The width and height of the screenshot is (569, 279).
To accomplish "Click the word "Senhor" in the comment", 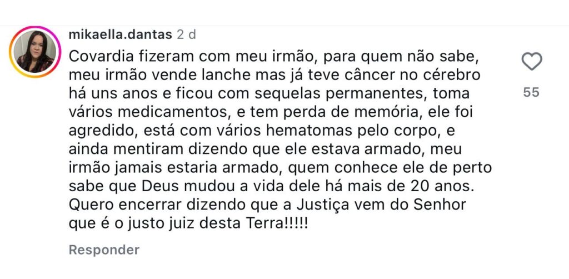I will coord(438,205).
